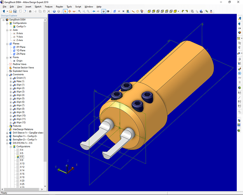
Task: Open the File menu
Action: pos(5,7)
